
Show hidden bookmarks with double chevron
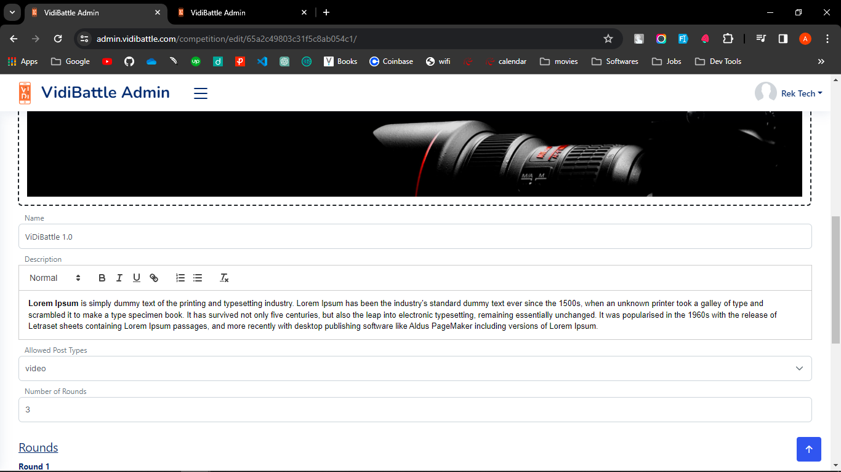(x=821, y=61)
